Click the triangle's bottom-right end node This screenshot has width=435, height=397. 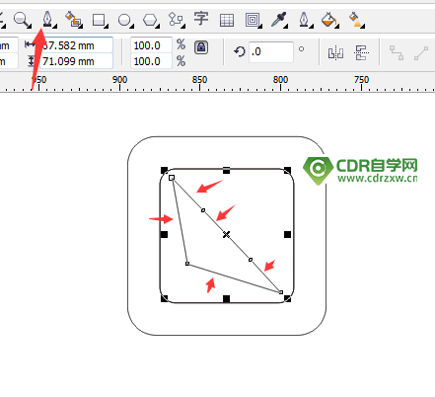point(281,292)
